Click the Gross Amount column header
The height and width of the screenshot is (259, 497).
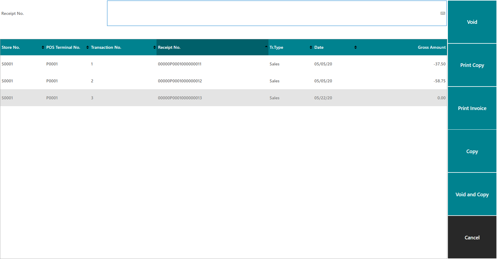(431, 48)
